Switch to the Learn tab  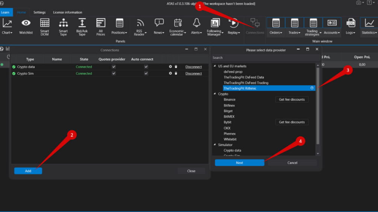tap(5, 12)
